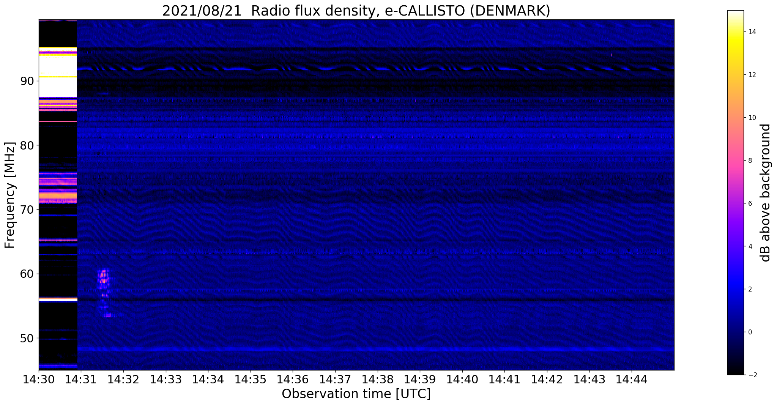Click the plot title mentioning e-CALLISTO (DENMARK)
The image size is (777, 405).
pos(356,11)
